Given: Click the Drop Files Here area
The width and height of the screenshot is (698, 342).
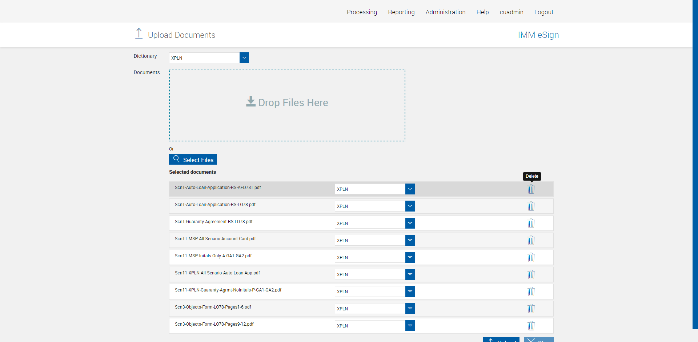Looking at the screenshot, I should [x=287, y=105].
